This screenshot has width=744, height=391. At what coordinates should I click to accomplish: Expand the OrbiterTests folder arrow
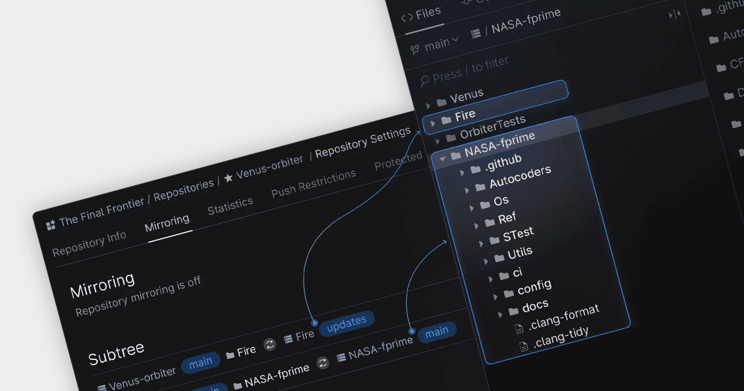pyautogui.click(x=438, y=141)
